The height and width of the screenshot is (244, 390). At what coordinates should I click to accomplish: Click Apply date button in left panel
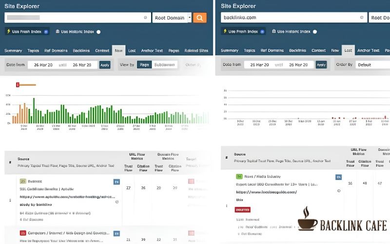point(105,65)
